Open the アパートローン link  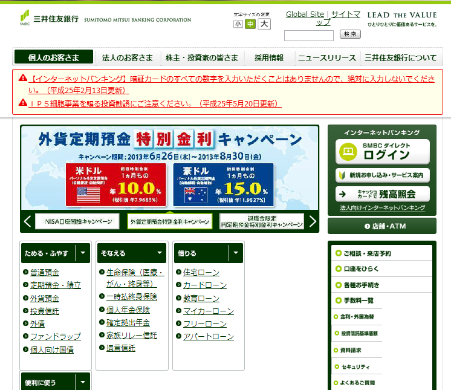tap(209, 336)
